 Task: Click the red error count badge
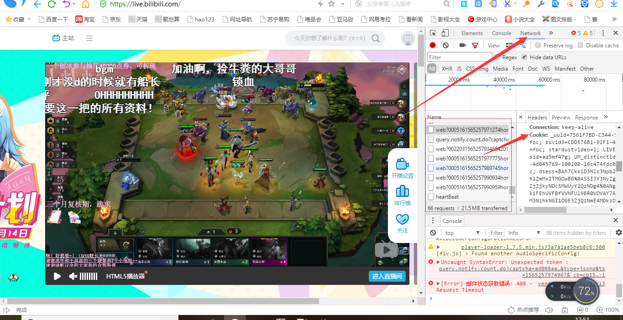point(576,33)
